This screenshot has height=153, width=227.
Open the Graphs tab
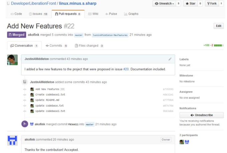coord(131,14)
